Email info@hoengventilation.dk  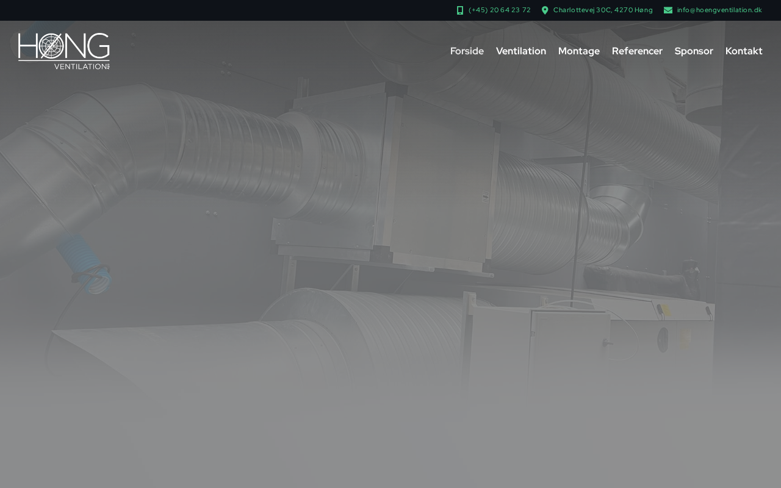719,10
